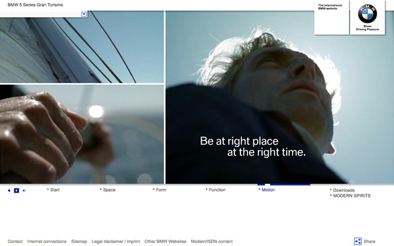The image size is (394, 246).
Task: Open the Downloads link
Action: [343, 190]
